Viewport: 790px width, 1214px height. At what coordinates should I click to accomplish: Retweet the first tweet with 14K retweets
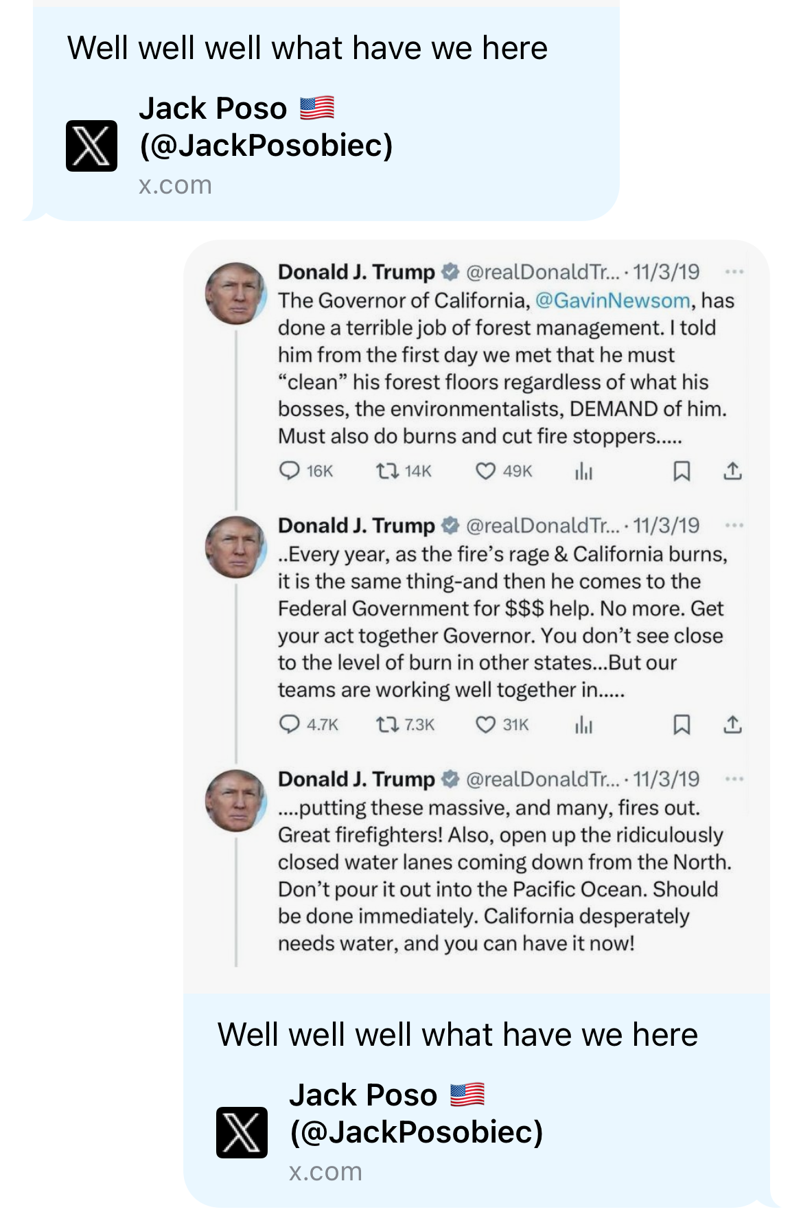[387, 470]
